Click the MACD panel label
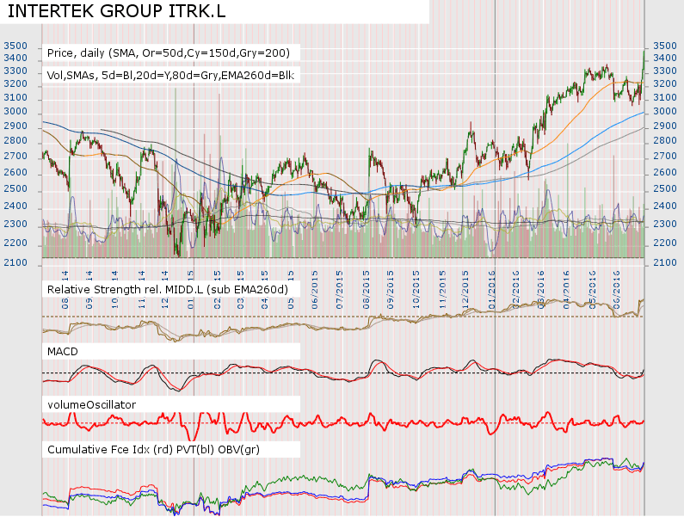This screenshot has height=517, width=684. pyautogui.click(x=63, y=352)
